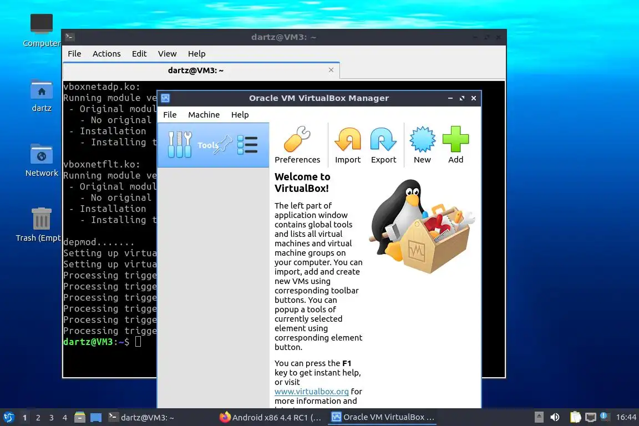Switch to workspace 2
639x426 pixels.
(x=38, y=418)
